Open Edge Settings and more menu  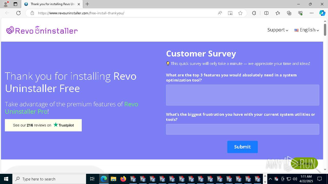(312, 13)
